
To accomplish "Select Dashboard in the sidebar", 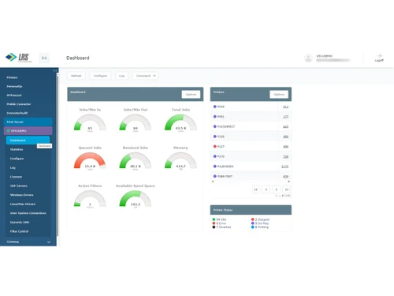I will (x=28, y=141).
